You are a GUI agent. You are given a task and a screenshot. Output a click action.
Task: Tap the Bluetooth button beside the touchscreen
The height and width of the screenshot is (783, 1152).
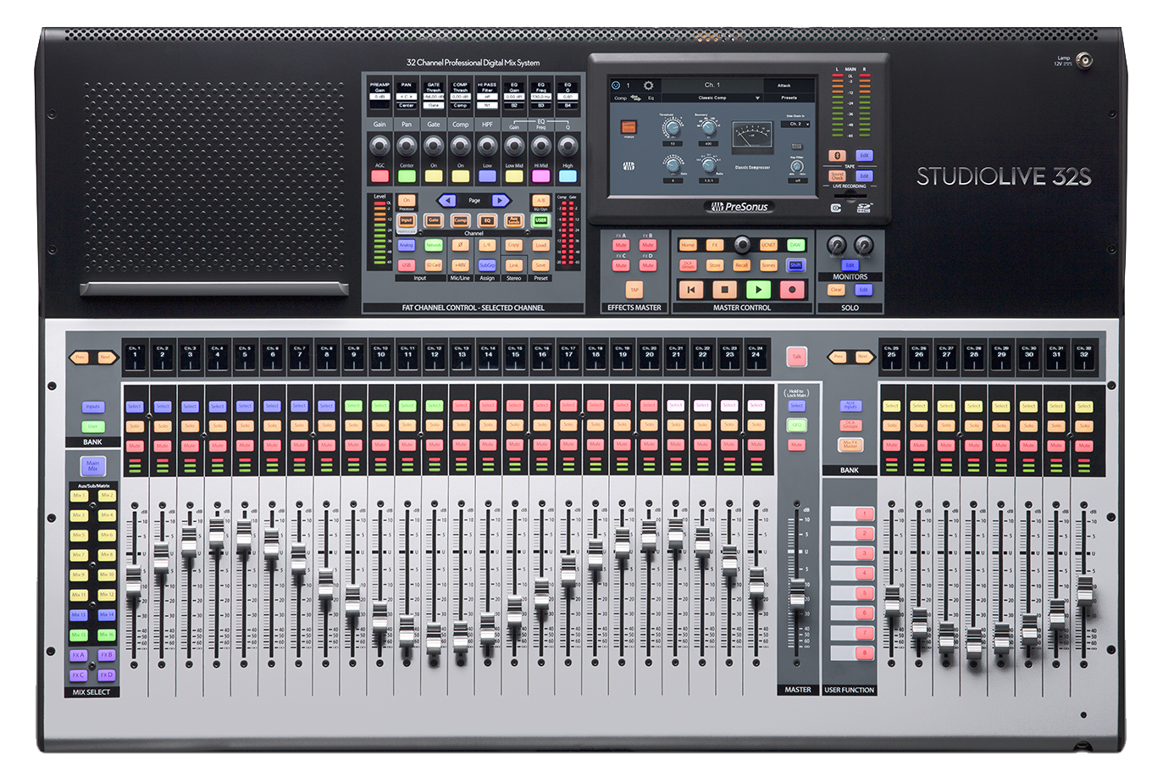click(x=837, y=156)
